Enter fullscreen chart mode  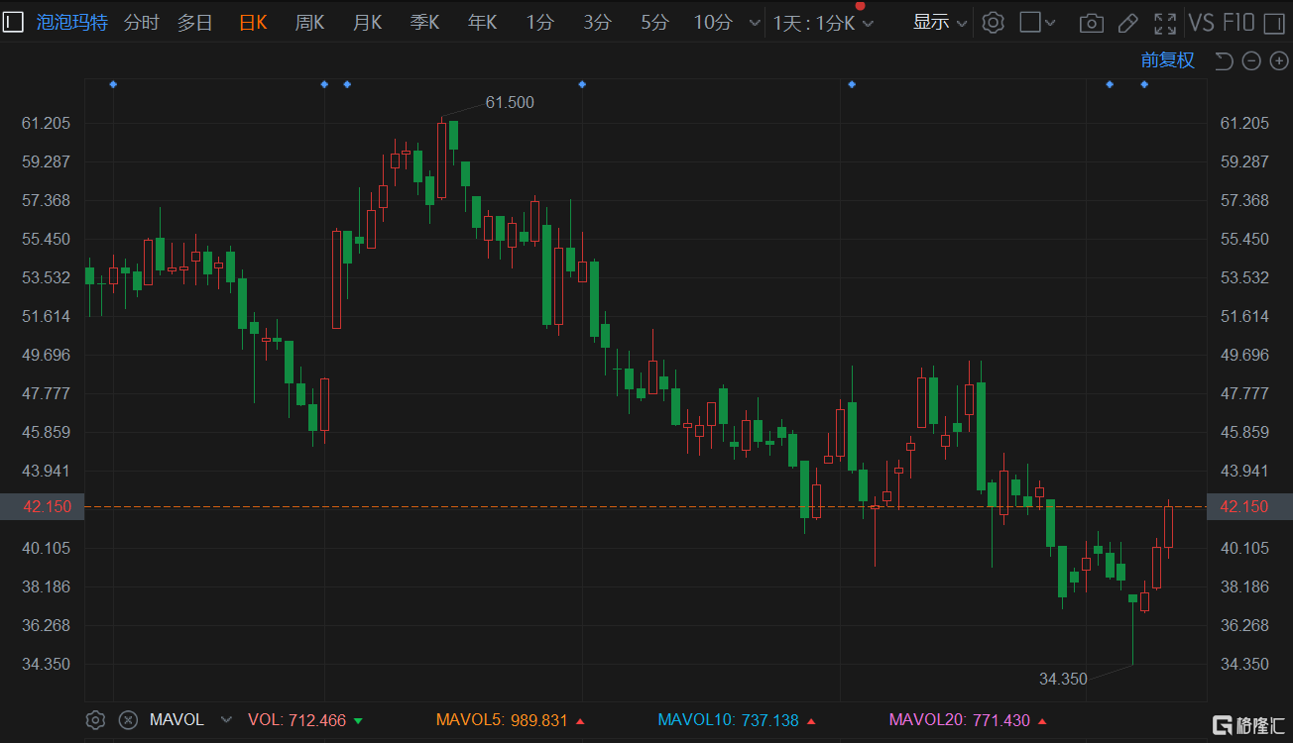tap(1165, 23)
